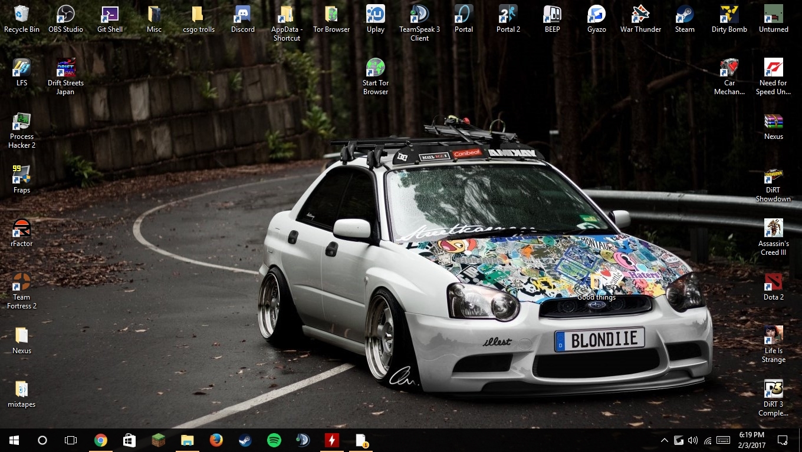Screen dimensions: 802x452
Task: Select the Team Fortress 2 shortcut
Action: tap(22, 291)
